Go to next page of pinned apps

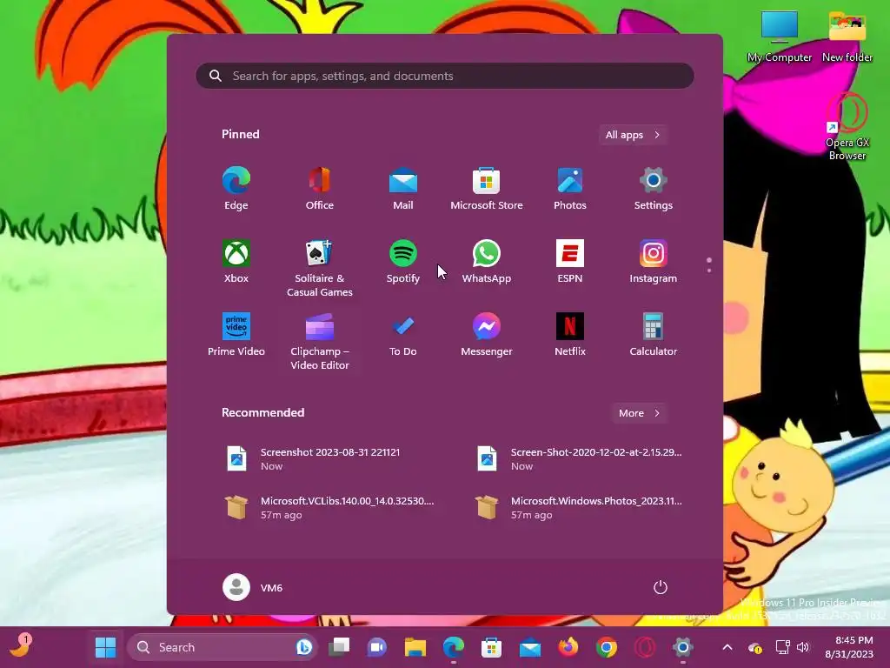[709, 271]
